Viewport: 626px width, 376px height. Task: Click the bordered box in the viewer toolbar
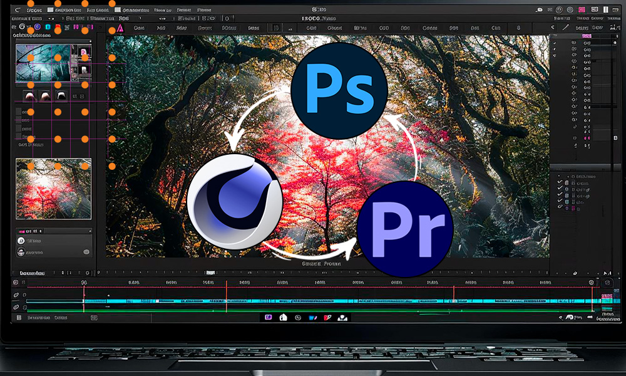coord(275,28)
